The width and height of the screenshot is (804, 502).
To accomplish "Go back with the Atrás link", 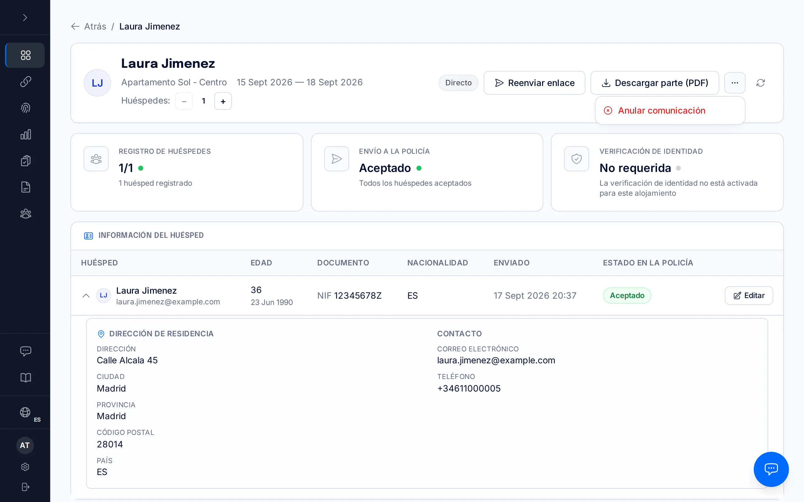I will [x=89, y=26].
